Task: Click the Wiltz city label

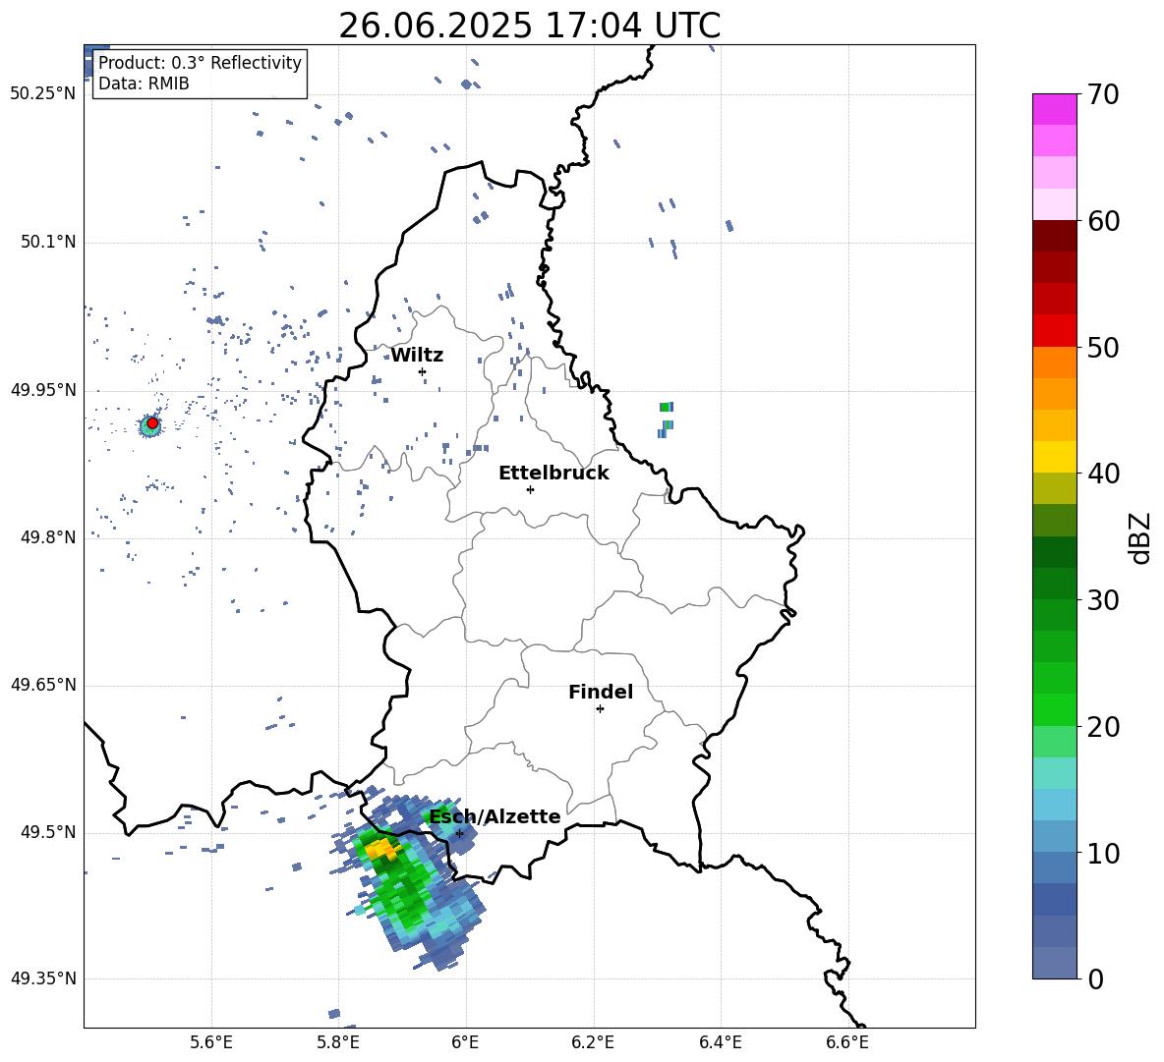Action: click(417, 356)
